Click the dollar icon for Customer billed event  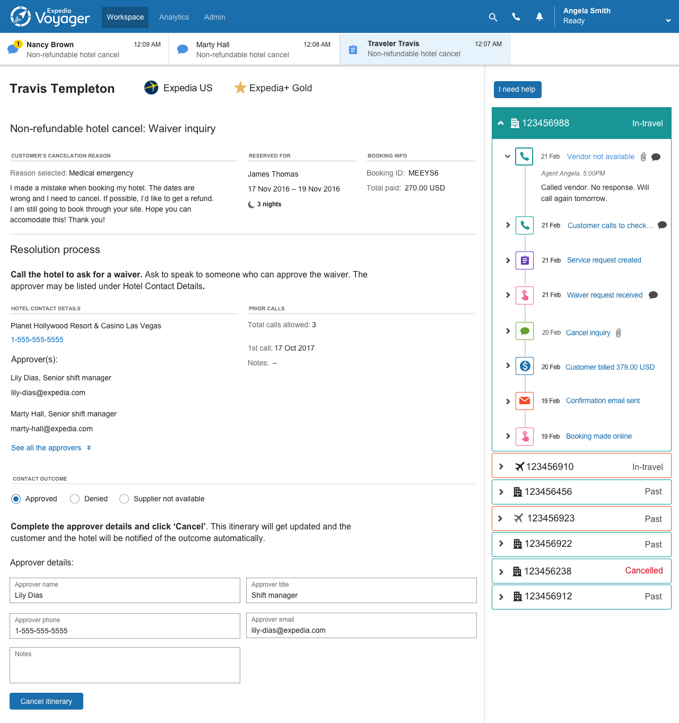(x=525, y=366)
